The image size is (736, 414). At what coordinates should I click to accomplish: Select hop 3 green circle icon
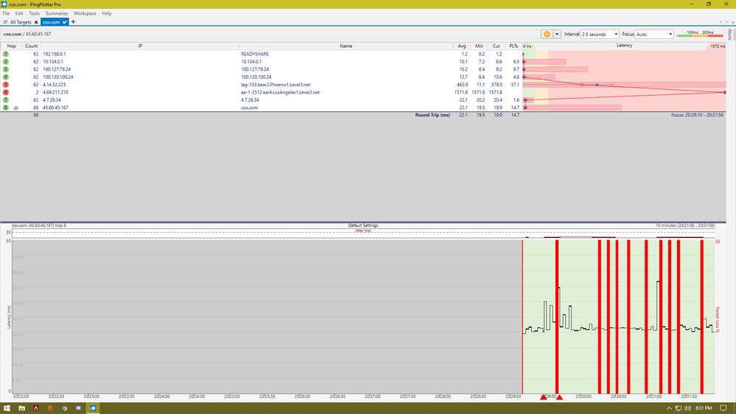coord(6,69)
